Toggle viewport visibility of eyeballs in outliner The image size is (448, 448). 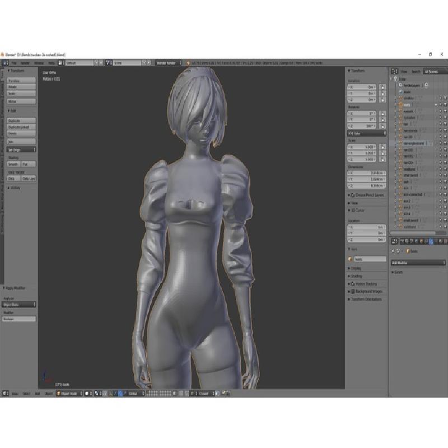pos(436,111)
